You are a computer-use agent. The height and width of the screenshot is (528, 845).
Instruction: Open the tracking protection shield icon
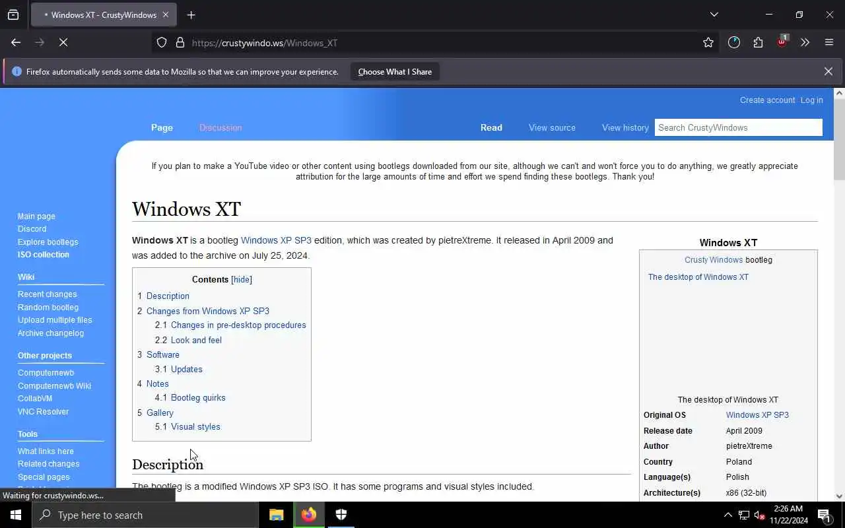162,42
